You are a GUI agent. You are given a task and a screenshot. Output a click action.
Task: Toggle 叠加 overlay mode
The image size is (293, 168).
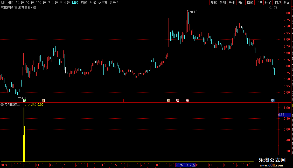222,2
